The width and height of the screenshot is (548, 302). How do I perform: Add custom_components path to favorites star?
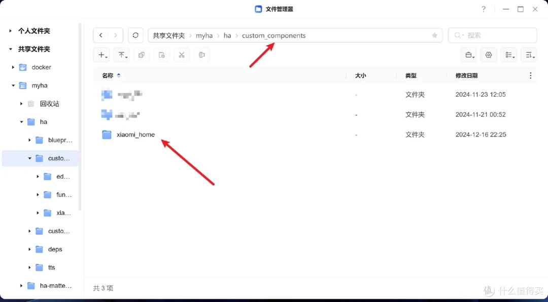tap(434, 35)
